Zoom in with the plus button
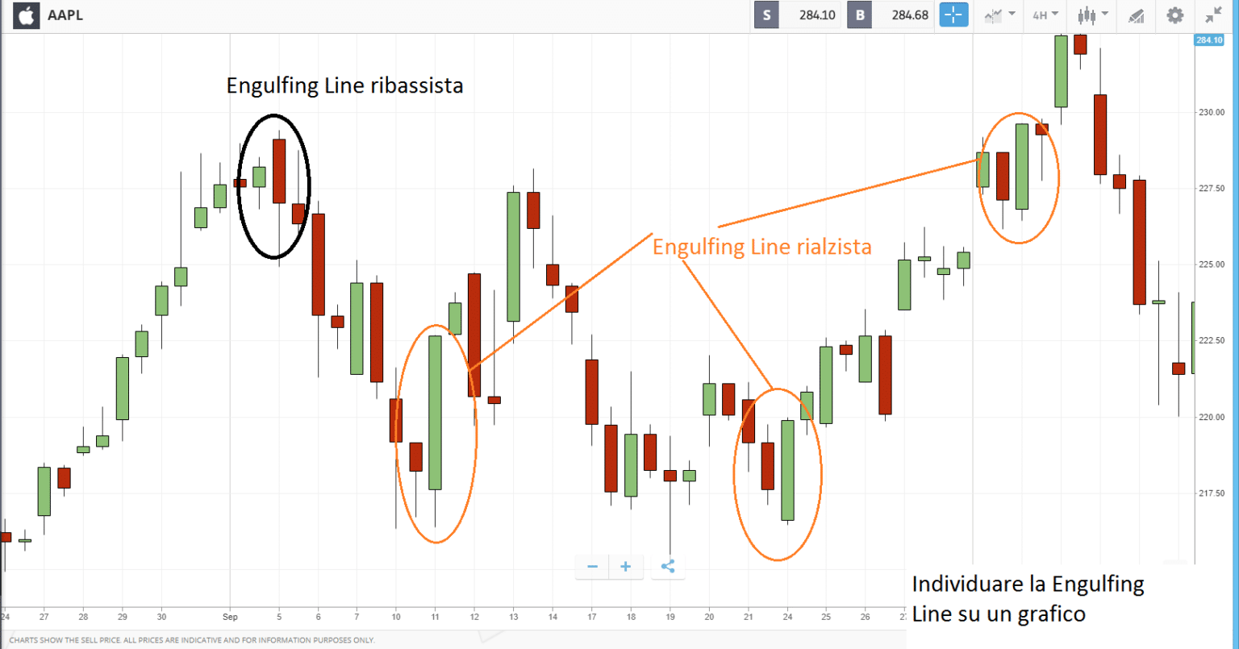This screenshot has height=649, width=1239. pos(625,567)
